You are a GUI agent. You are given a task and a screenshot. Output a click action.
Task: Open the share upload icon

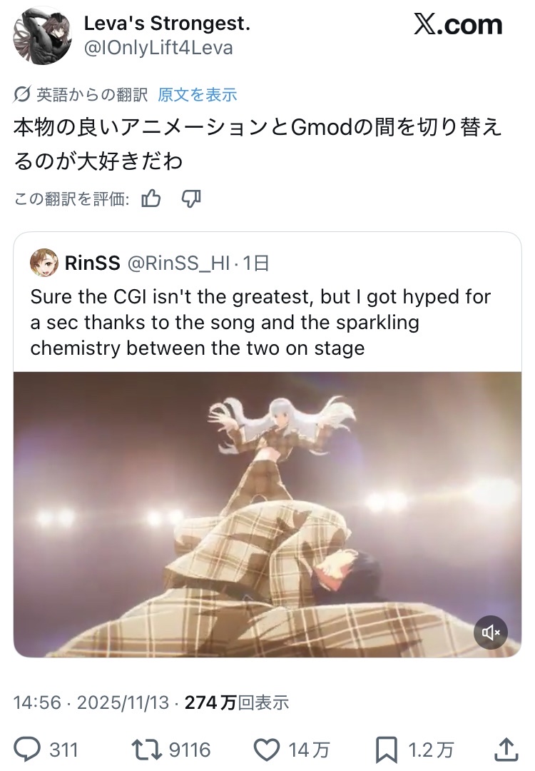click(x=506, y=750)
